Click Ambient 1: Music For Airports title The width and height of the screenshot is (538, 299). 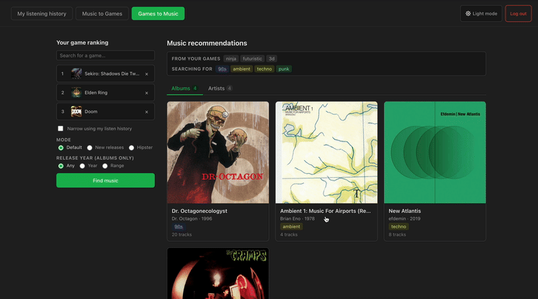[x=325, y=211]
